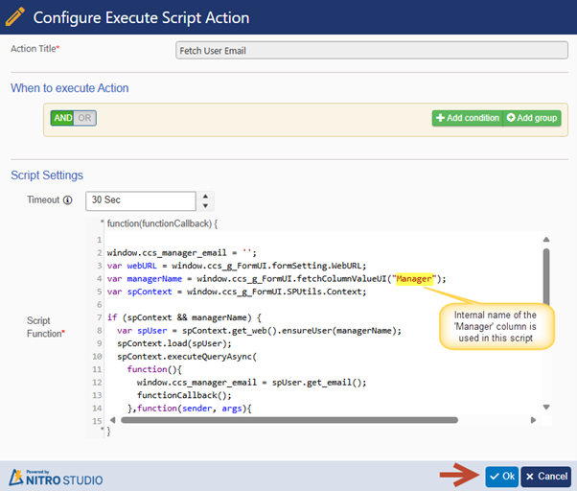The width and height of the screenshot is (577, 491).
Task: Click line 13 functionCallback();
Action: [184, 395]
